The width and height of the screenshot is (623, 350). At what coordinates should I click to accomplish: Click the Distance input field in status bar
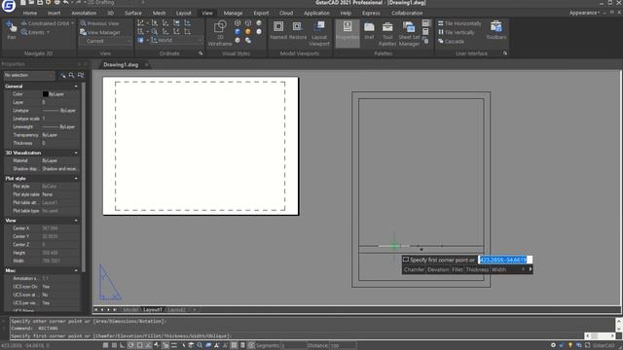(343, 346)
